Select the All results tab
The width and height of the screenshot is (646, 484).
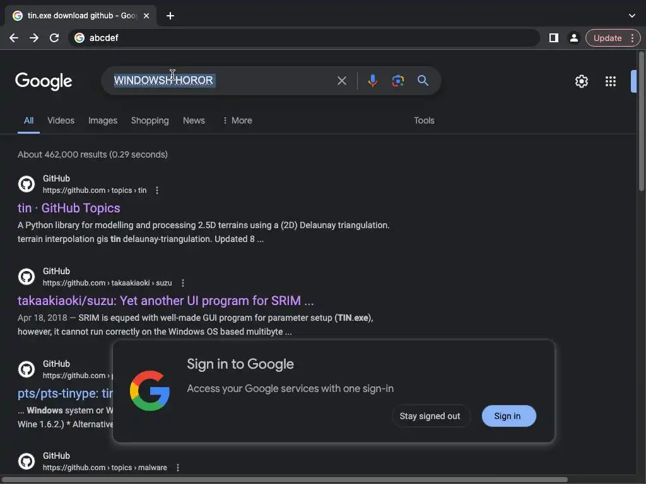[x=28, y=120]
